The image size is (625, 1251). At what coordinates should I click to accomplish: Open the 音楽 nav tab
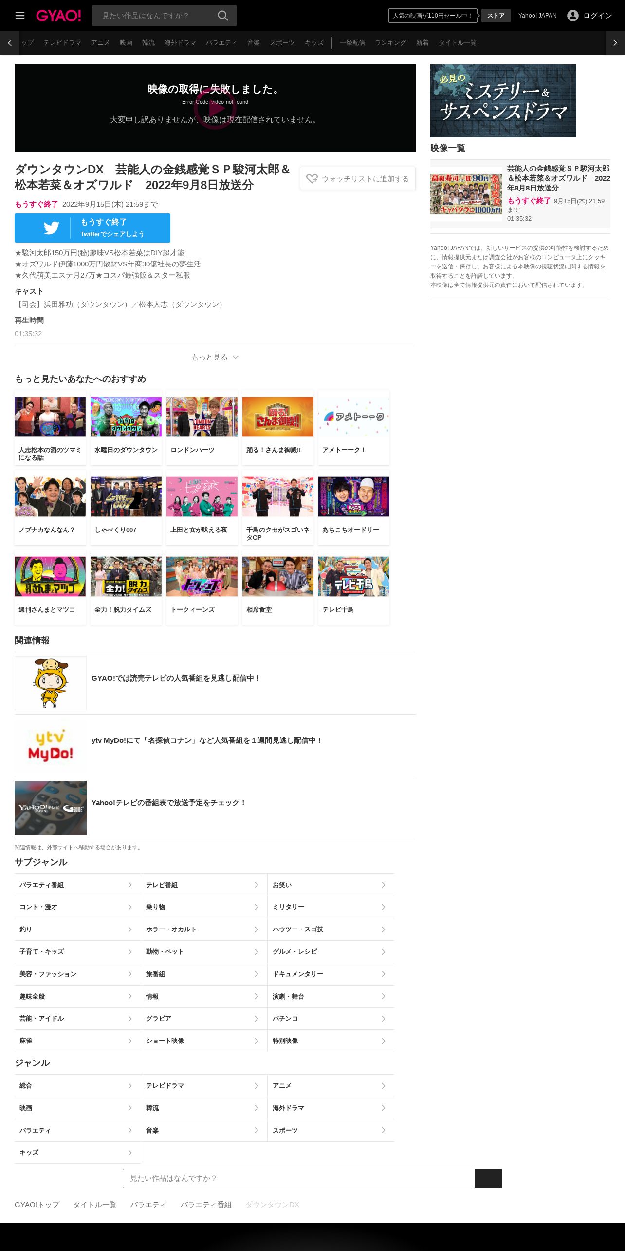click(x=254, y=43)
